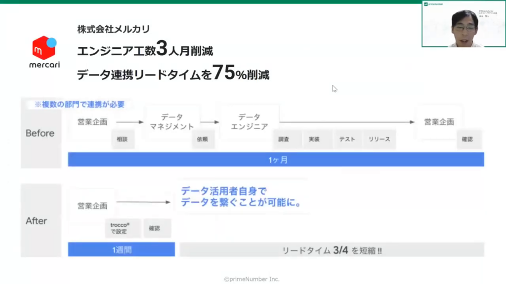This screenshot has width=506, height=284.
Task: Click the Before row label
Action: pos(40,133)
